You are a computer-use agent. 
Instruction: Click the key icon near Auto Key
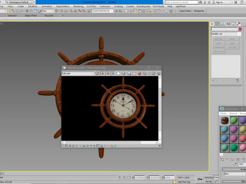click(200, 179)
